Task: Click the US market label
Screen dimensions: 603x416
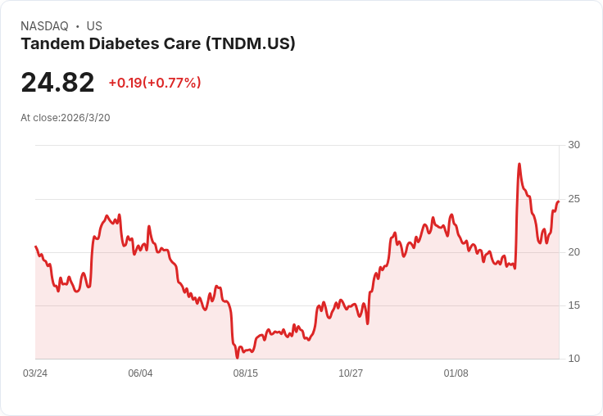Action: [94, 26]
